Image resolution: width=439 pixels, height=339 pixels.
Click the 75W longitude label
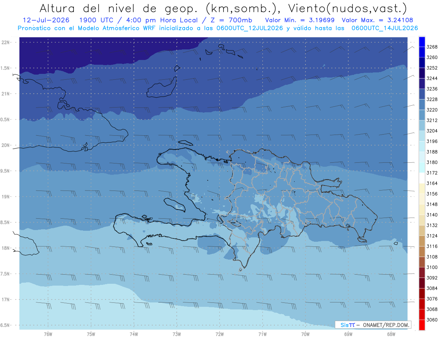click(91, 334)
